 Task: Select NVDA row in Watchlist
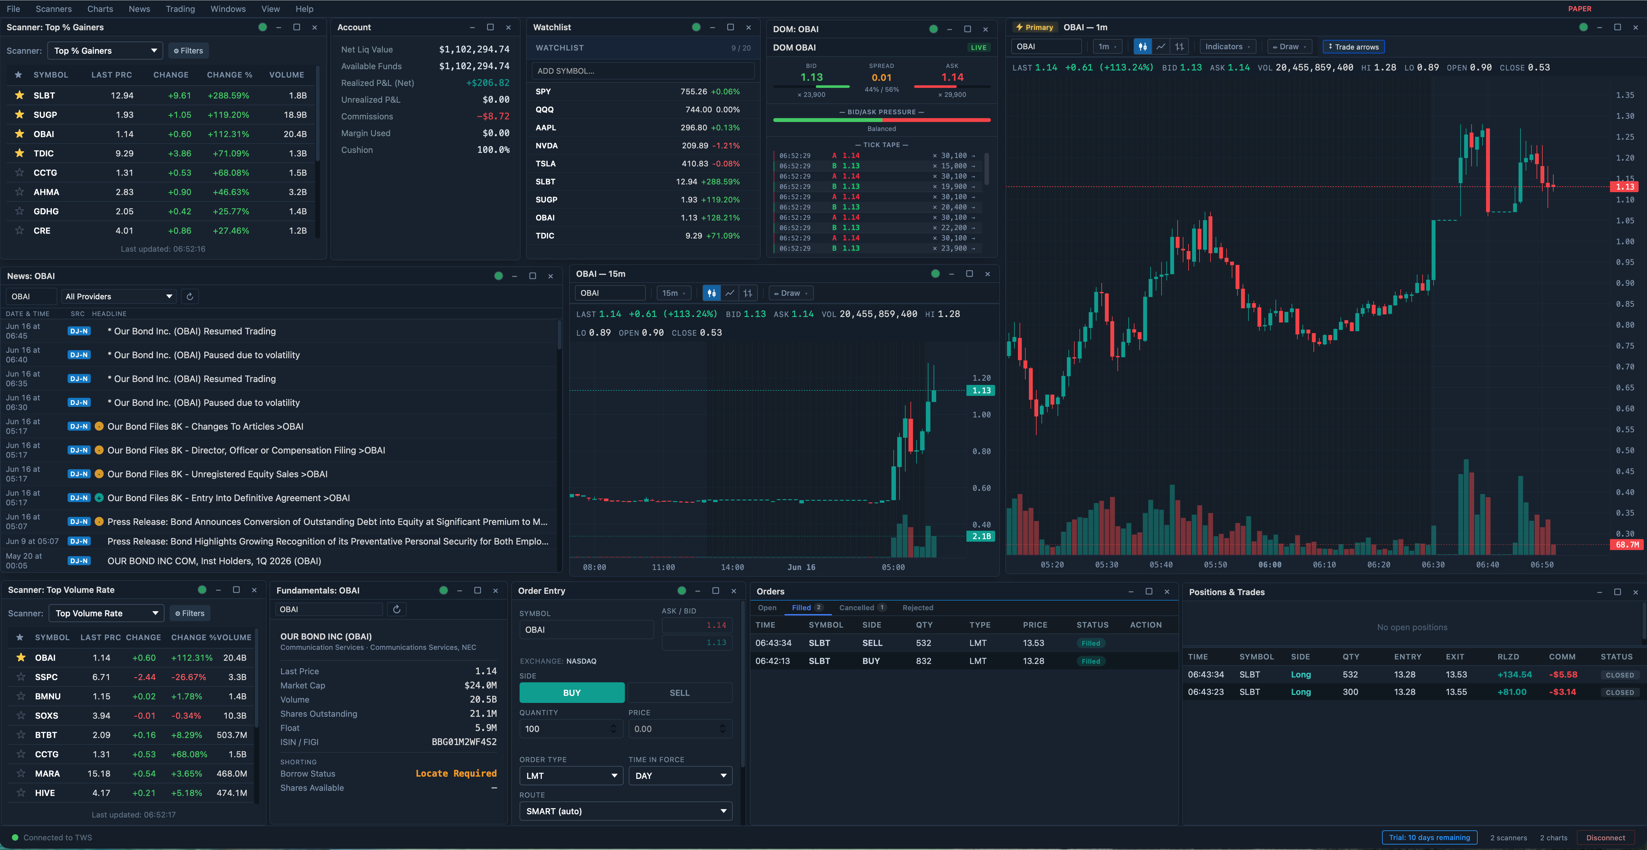point(643,146)
